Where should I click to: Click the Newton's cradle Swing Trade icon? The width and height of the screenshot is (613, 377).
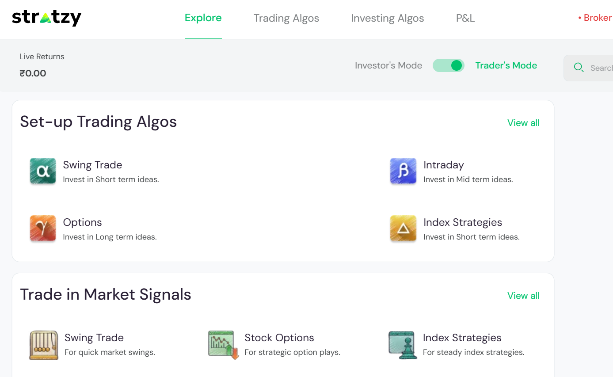point(44,345)
